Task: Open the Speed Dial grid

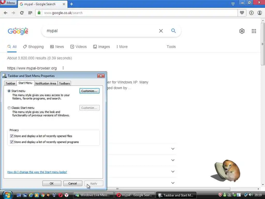Action: (30, 13)
